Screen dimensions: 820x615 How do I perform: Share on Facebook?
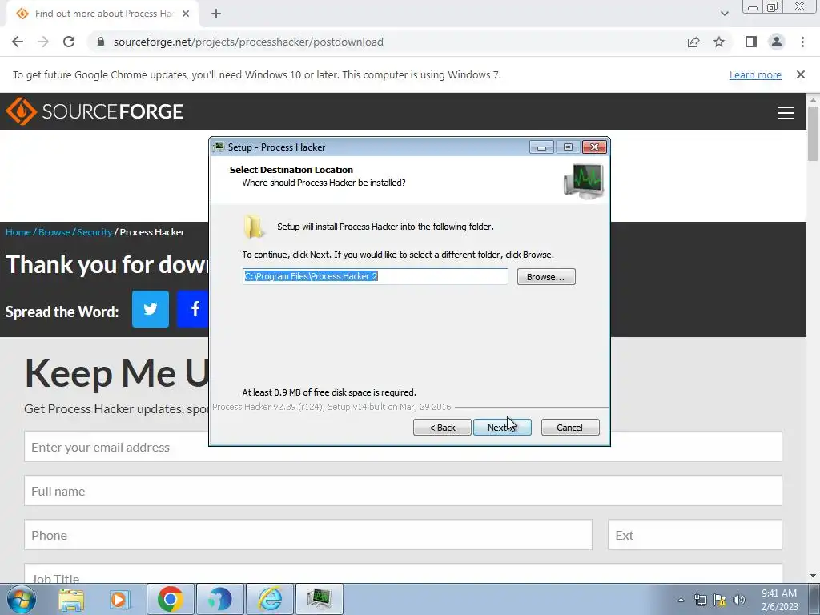coord(193,309)
